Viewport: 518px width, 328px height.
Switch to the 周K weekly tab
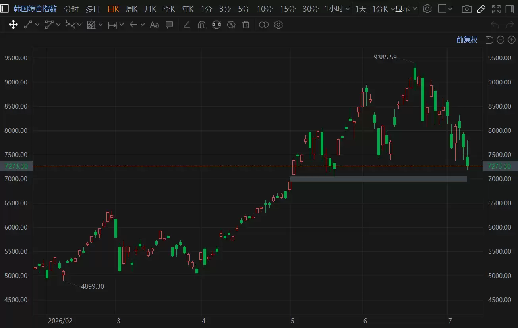[x=131, y=9]
